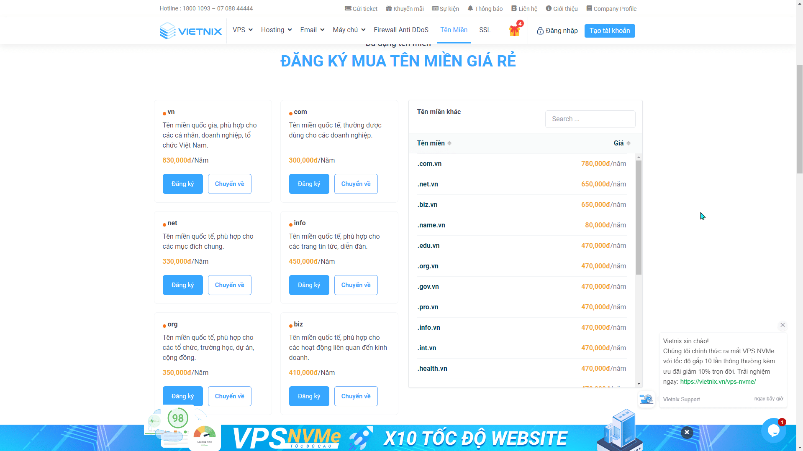The height and width of the screenshot is (451, 803).
Task: Click the lock icon next to Đăng nhập
Action: point(540,31)
